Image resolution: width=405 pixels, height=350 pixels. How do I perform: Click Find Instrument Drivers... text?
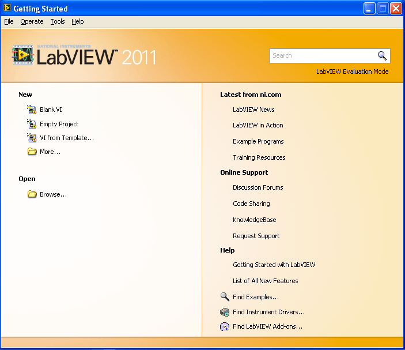coord(268,312)
